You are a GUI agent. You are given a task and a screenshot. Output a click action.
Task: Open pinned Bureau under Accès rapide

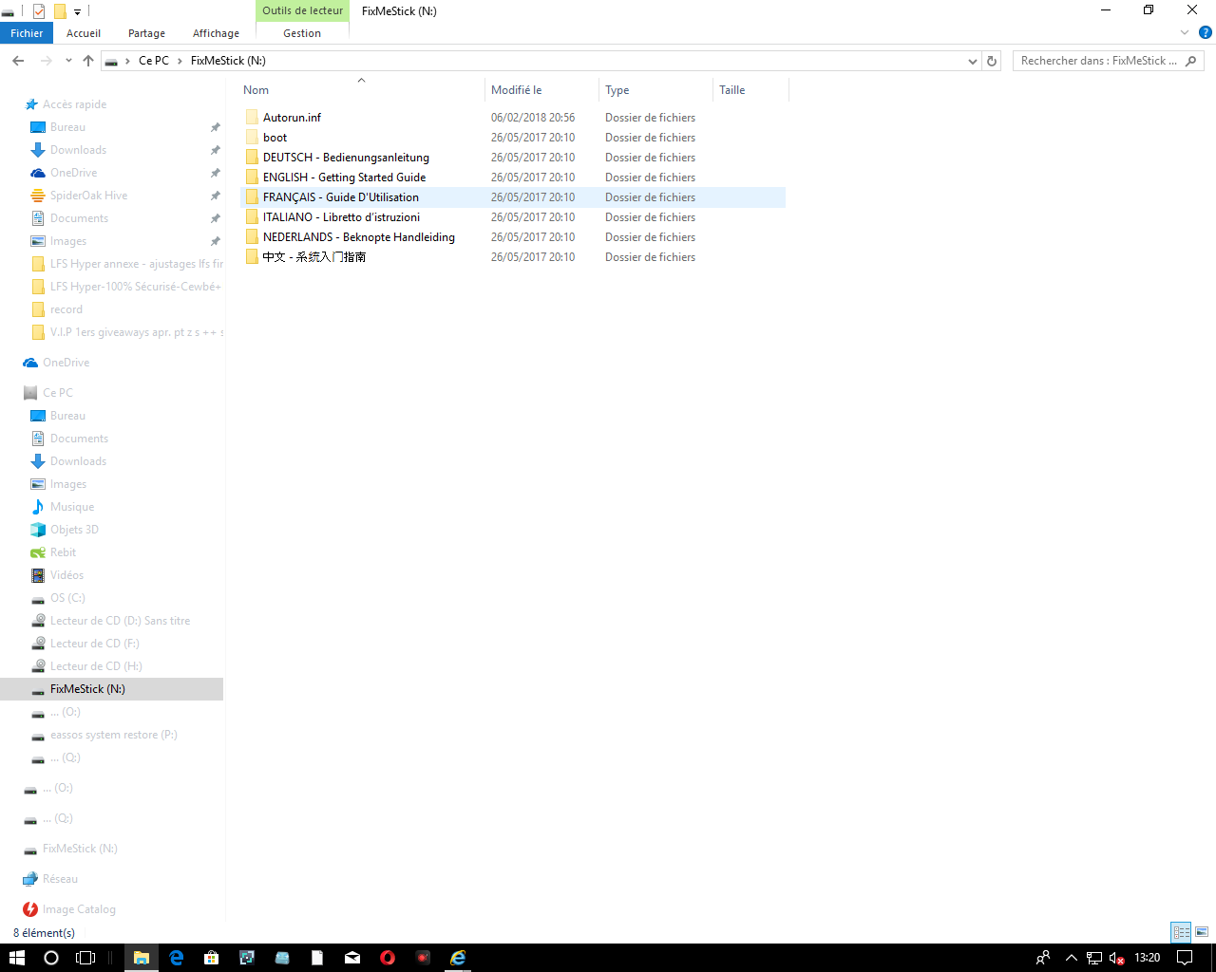click(x=67, y=127)
